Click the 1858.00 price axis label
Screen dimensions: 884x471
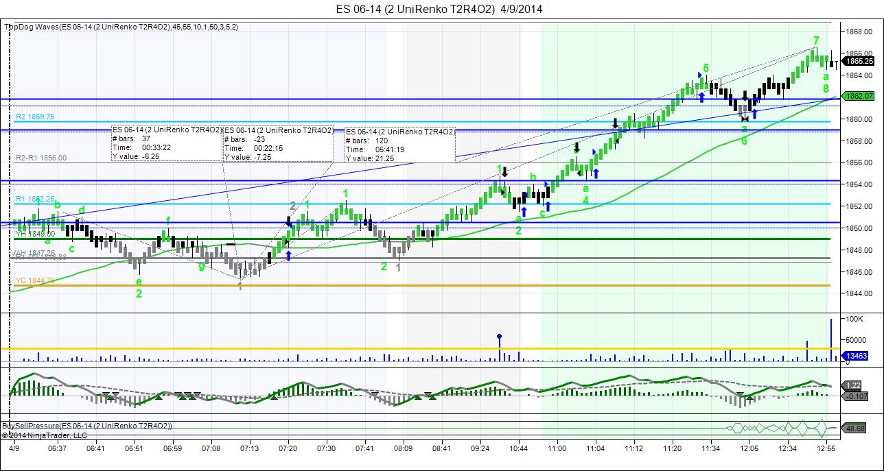(859, 141)
